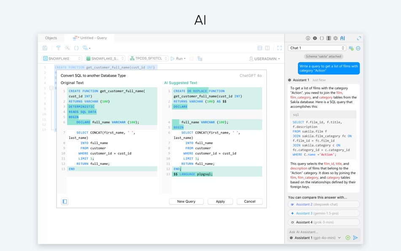Click the Explain query plan icon beside Run
Viewport: 401px width, 251px height.
coord(200,59)
